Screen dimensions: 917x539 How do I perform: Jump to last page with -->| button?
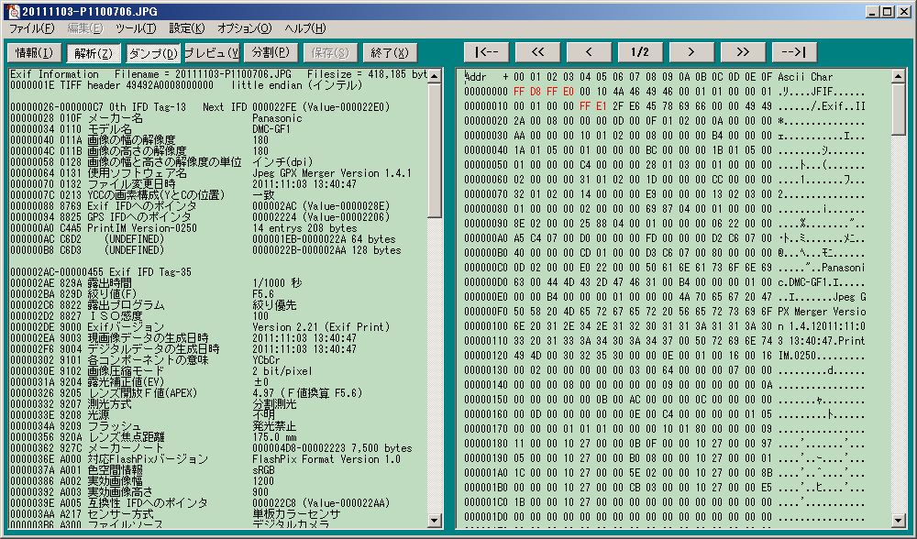794,52
